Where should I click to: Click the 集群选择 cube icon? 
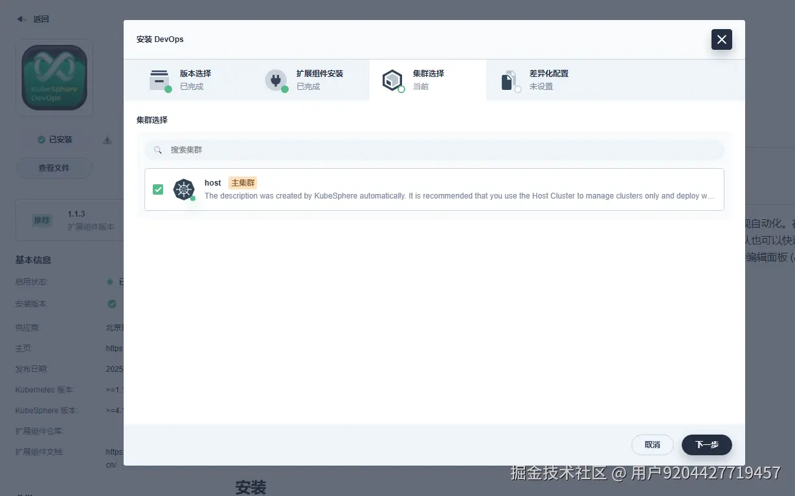pos(392,80)
